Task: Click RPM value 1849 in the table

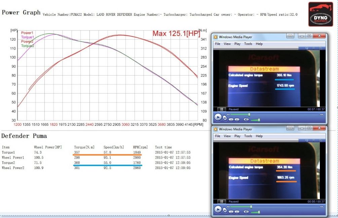Action: [x=137, y=152]
